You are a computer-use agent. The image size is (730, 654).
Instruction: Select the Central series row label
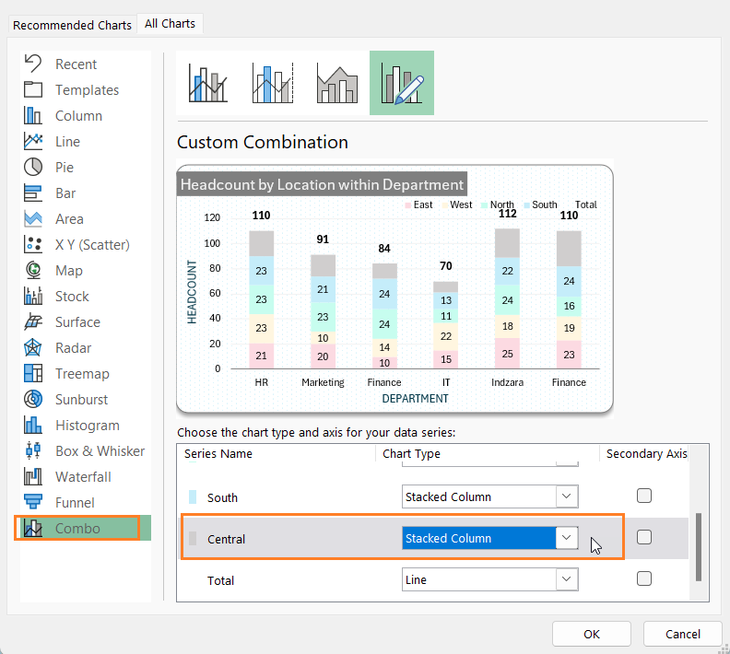tap(226, 539)
